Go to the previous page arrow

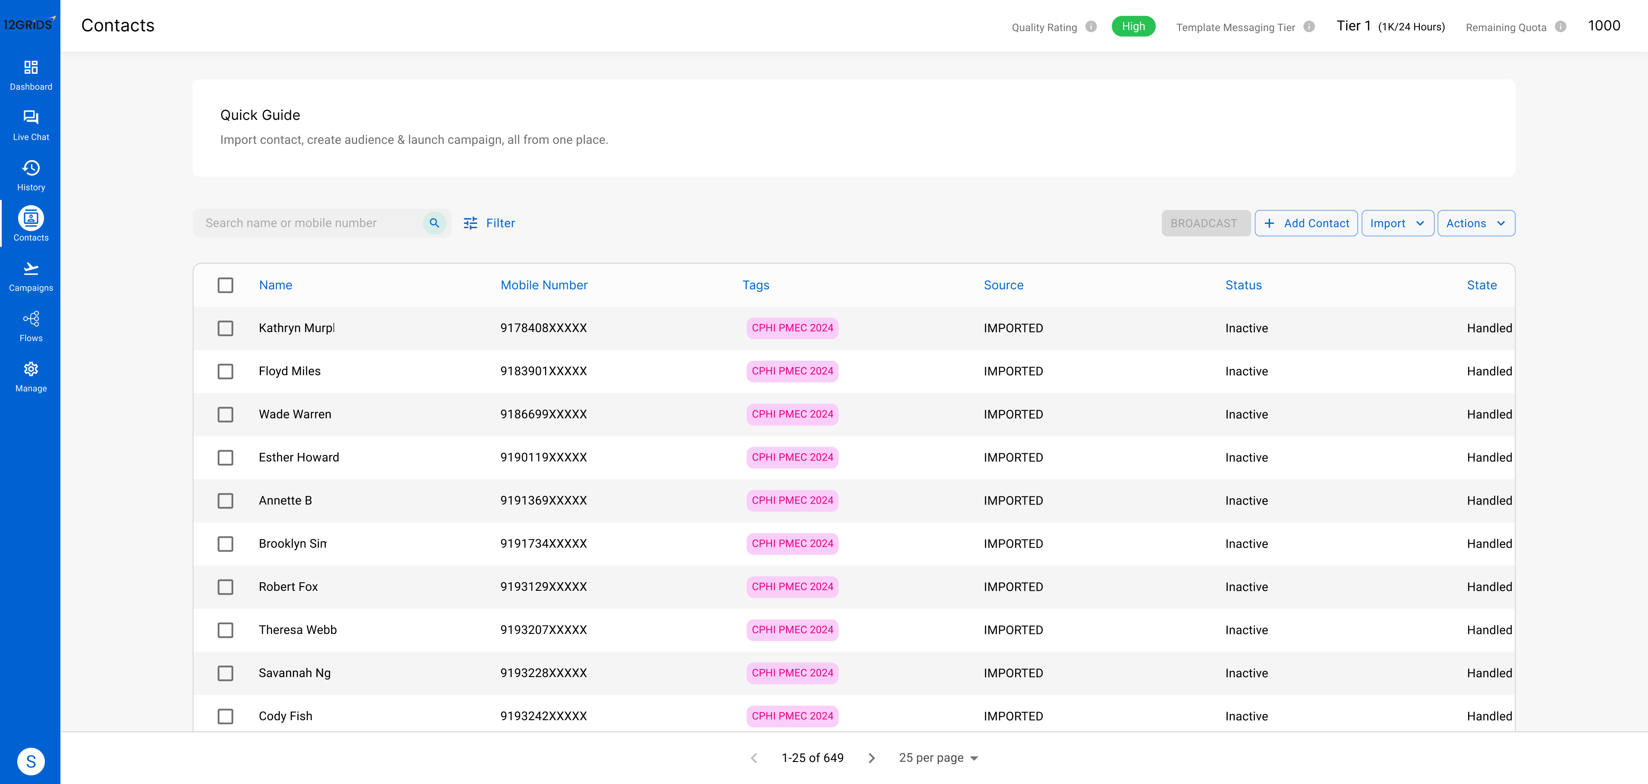point(754,758)
